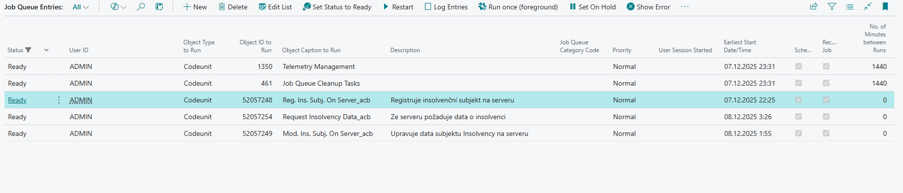Click the Analyze mode icon
Viewport: 903px width, 193px height.
click(159, 7)
